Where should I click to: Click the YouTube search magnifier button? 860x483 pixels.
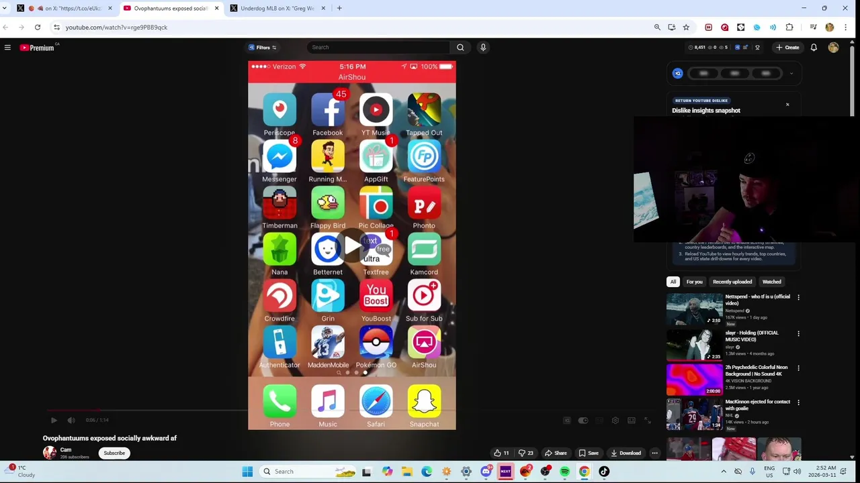tap(460, 48)
